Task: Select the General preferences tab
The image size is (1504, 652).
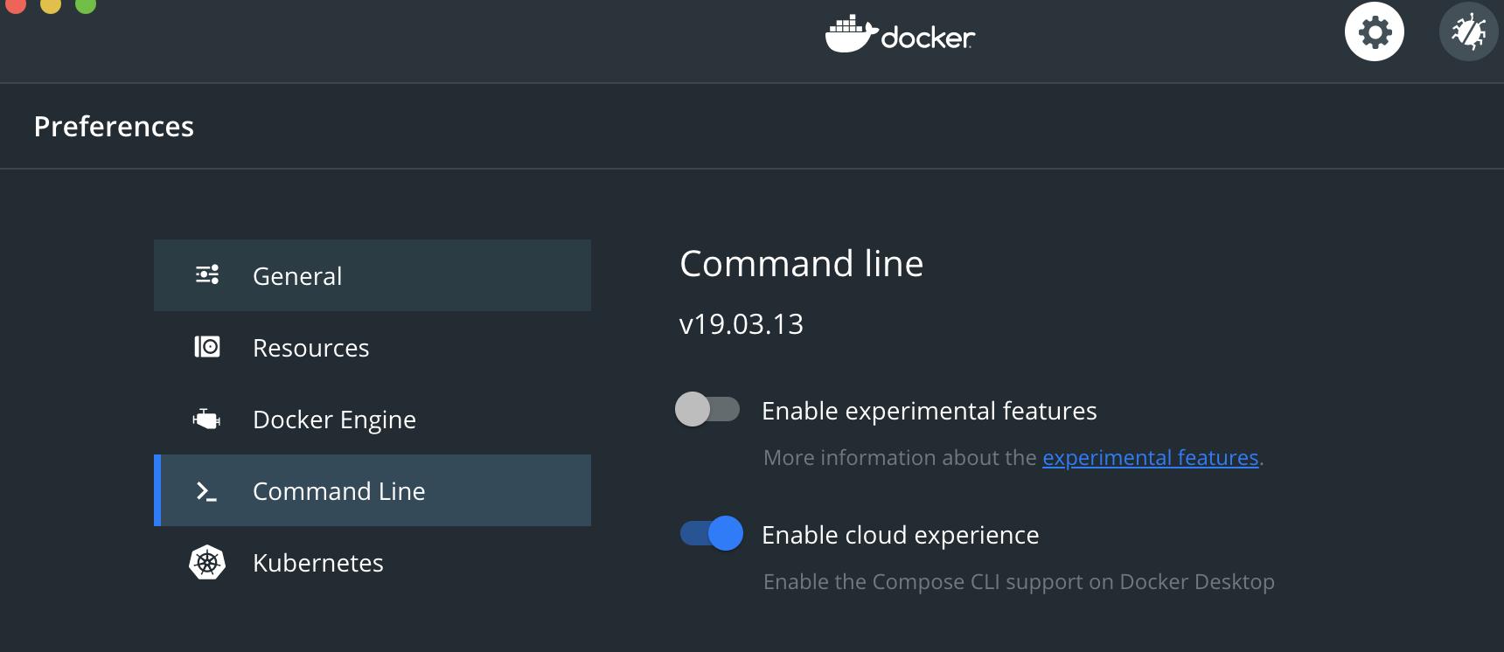Action: coord(297,276)
